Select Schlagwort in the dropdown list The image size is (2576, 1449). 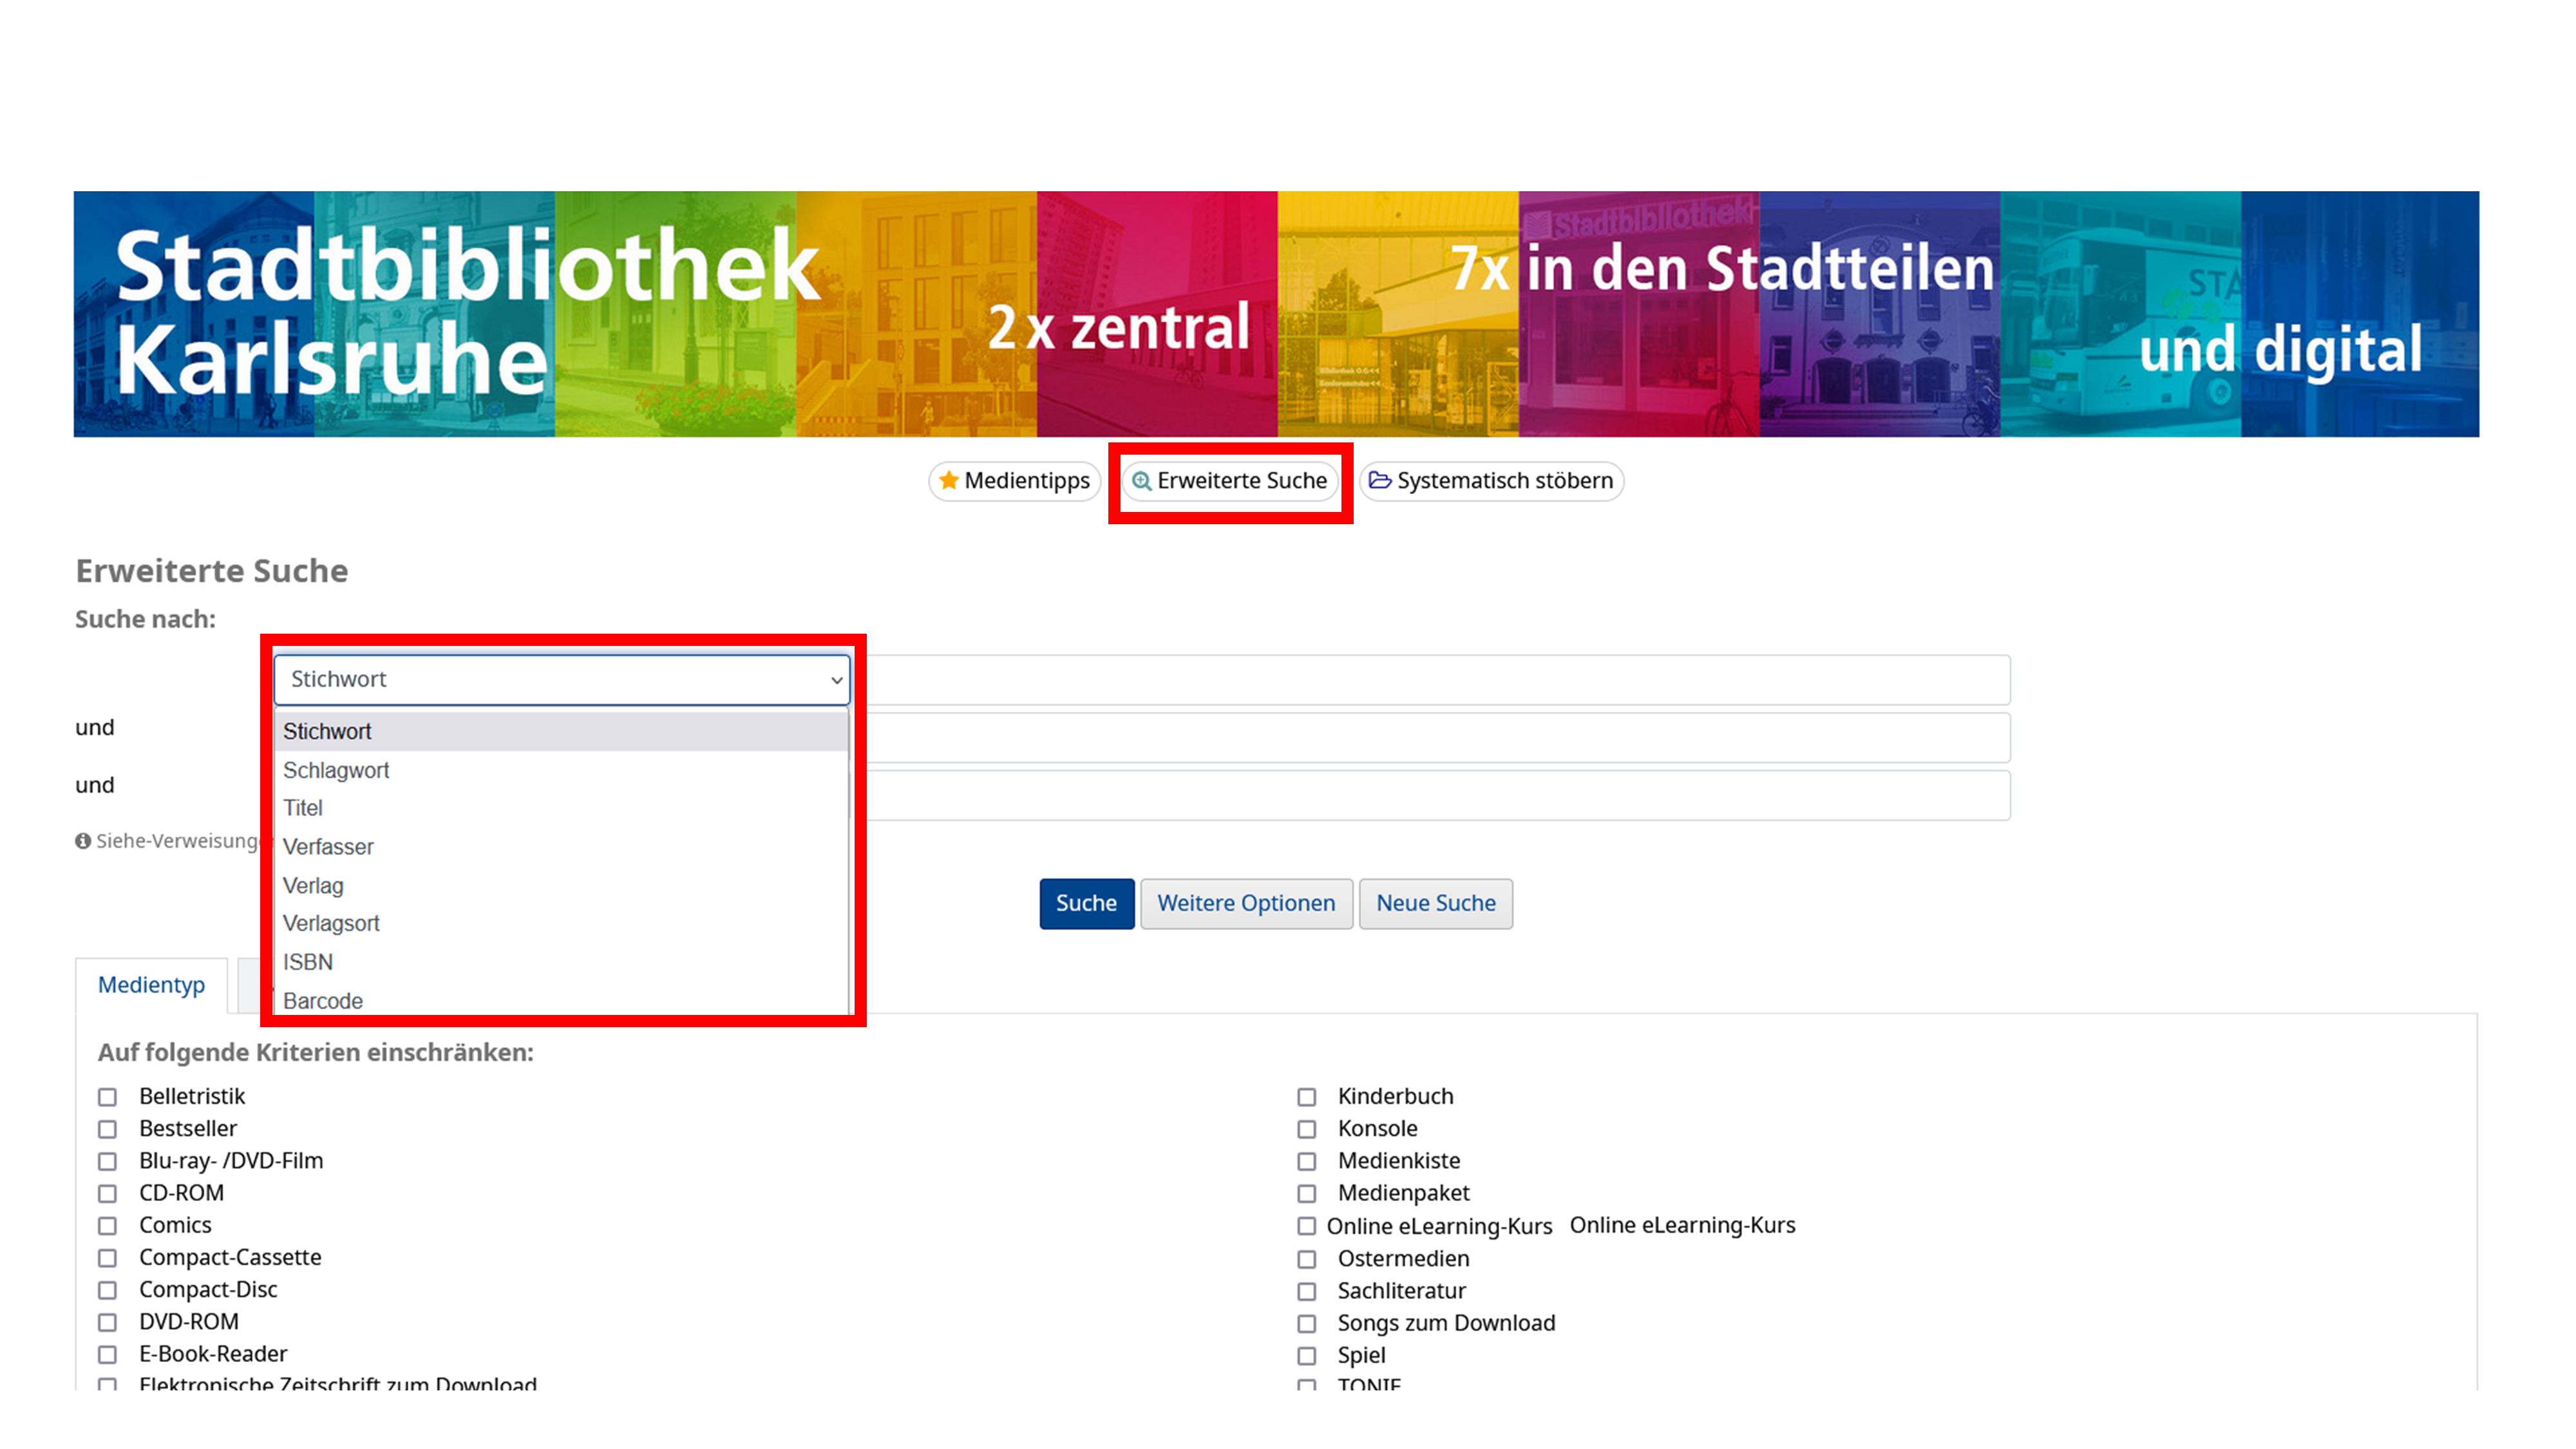pos(562,770)
